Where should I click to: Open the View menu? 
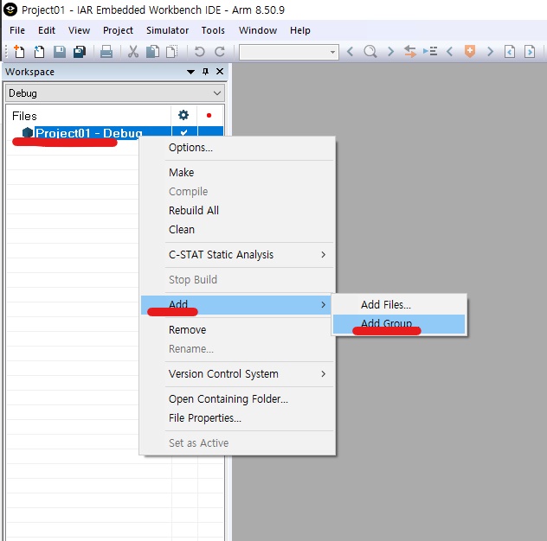(79, 30)
